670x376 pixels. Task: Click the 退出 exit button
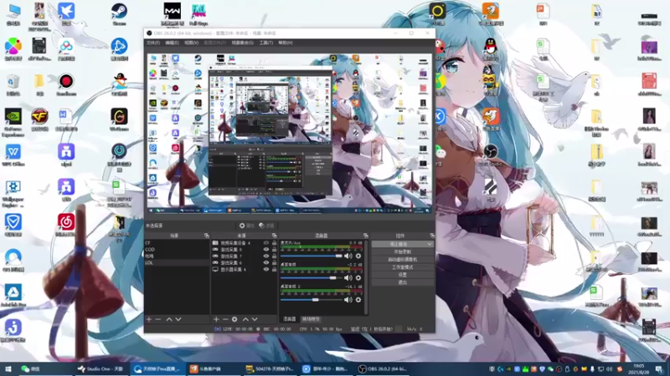(x=403, y=282)
